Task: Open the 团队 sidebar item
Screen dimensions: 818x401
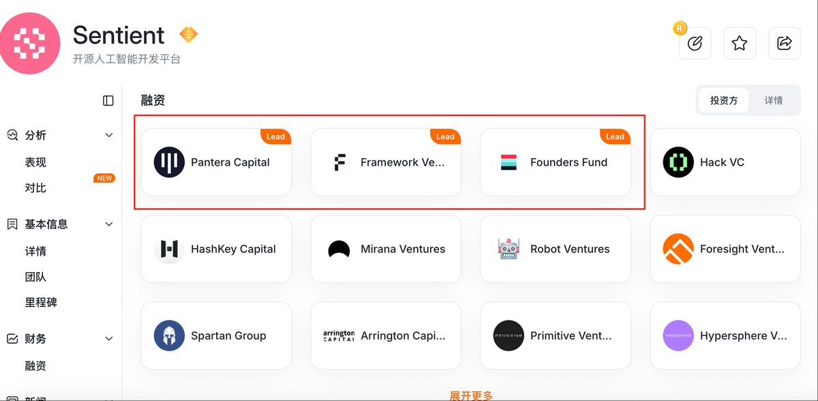Action: click(35, 277)
